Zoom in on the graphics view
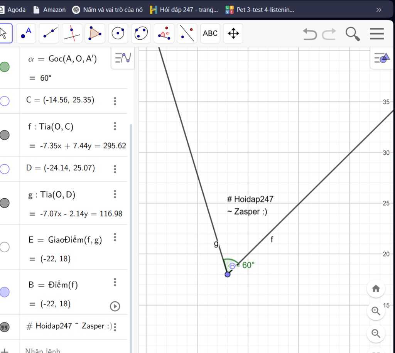The image size is (395, 353). 376,311
